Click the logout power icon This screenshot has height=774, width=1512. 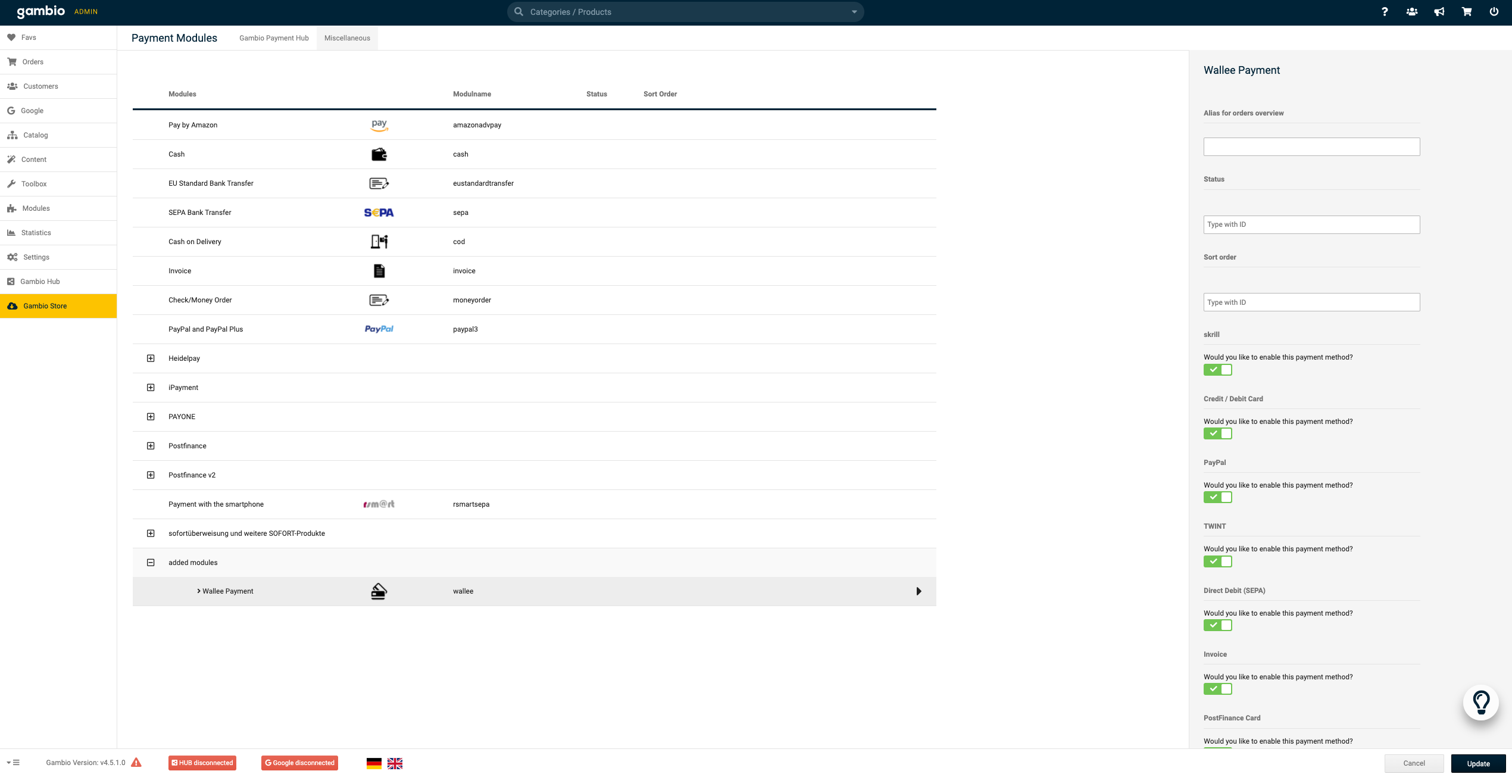(x=1494, y=11)
